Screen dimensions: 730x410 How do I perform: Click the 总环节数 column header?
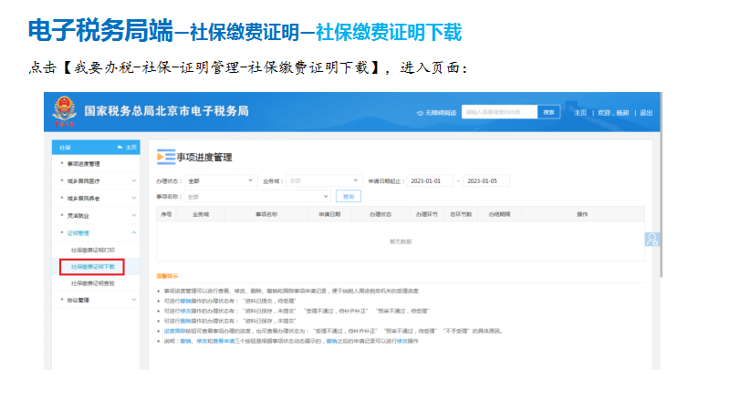pos(461,214)
